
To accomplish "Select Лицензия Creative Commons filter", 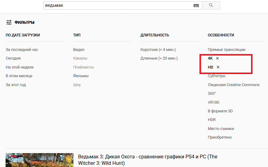I will click(233, 85).
